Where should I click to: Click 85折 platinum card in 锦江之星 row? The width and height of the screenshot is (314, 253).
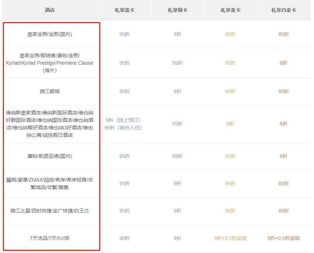click(x=283, y=211)
